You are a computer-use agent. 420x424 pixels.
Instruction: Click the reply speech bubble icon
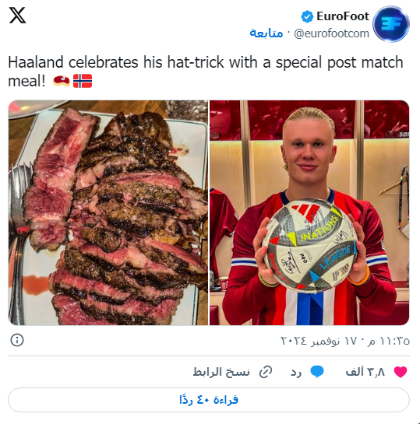(x=317, y=372)
